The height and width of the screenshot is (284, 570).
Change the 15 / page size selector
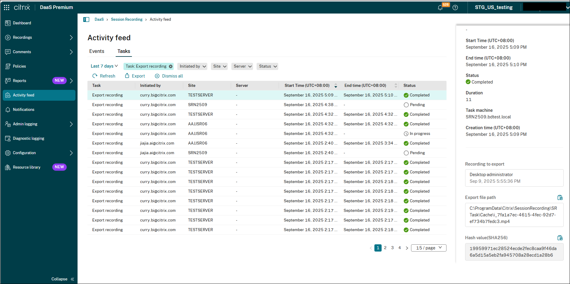[428, 248]
